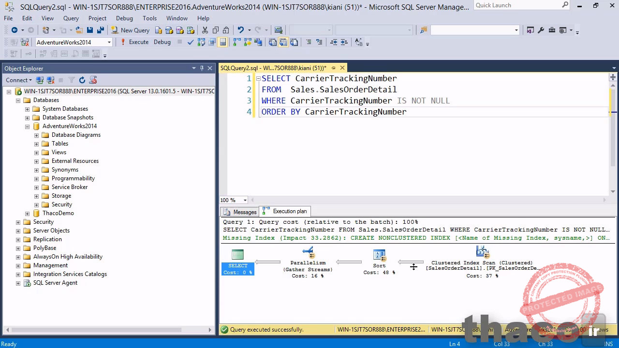Screen dimensions: 619x348
Task: Click the Parse query checkmark icon
Action: pos(191,43)
